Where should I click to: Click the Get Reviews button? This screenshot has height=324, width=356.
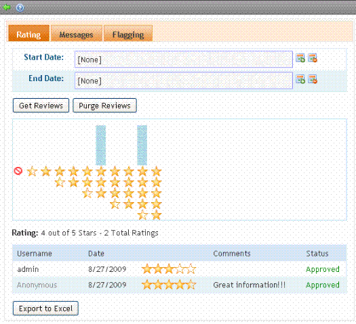click(41, 106)
